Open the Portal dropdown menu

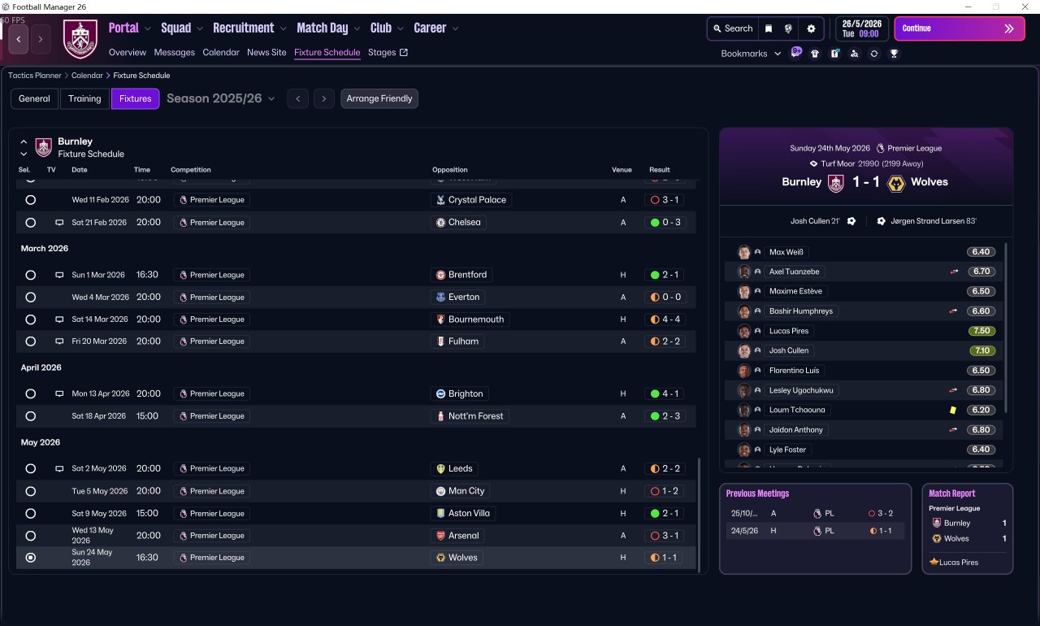pyautogui.click(x=130, y=28)
